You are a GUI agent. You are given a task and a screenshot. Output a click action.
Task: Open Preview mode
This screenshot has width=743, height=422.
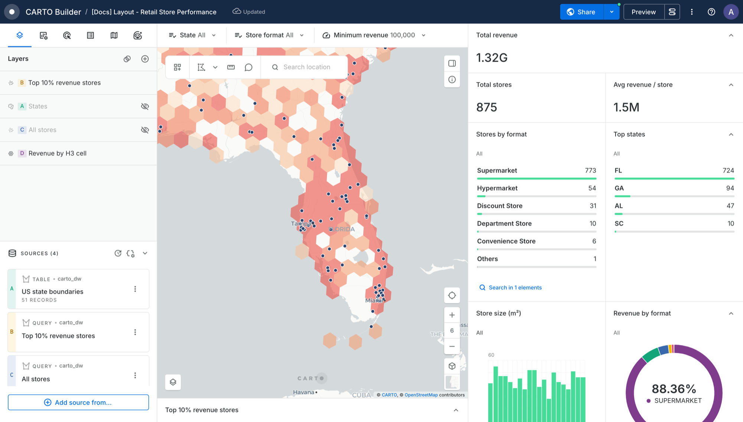pyautogui.click(x=643, y=12)
